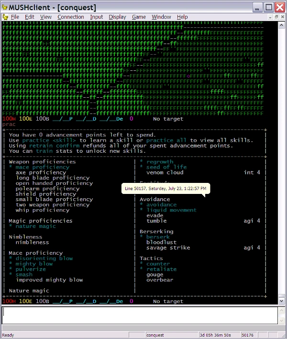287x339 pixels.
Task: Click 'seed of life' skill
Action: coord(166,167)
